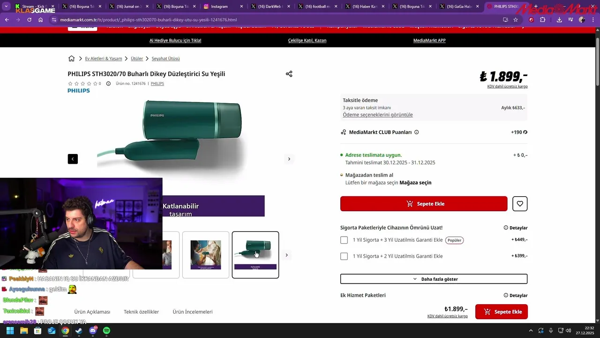Open the tab search dropdown arrow
600x338 pixels.
pyautogui.click(x=7, y=7)
